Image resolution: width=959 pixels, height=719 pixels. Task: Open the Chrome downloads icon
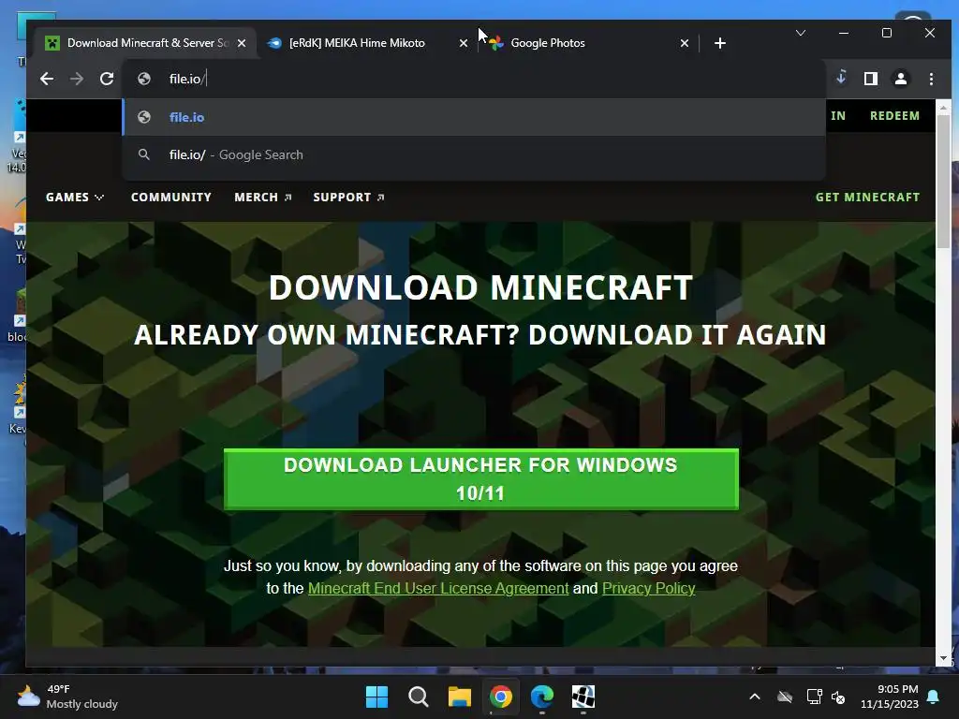(x=842, y=78)
